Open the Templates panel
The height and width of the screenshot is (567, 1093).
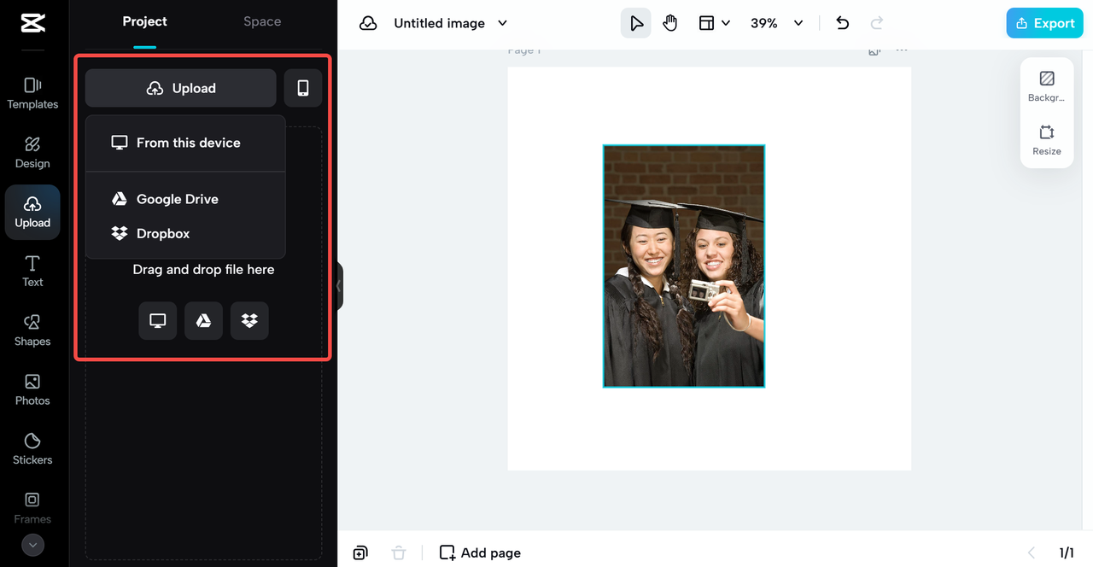point(32,92)
